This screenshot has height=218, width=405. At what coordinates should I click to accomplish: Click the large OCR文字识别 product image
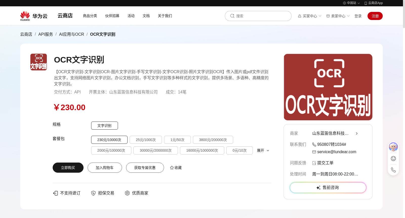coord(328,87)
